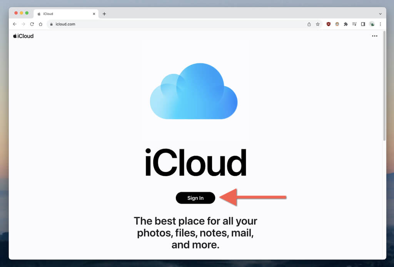
Task: Click 'The best place for all your' text
Action: 195,221
